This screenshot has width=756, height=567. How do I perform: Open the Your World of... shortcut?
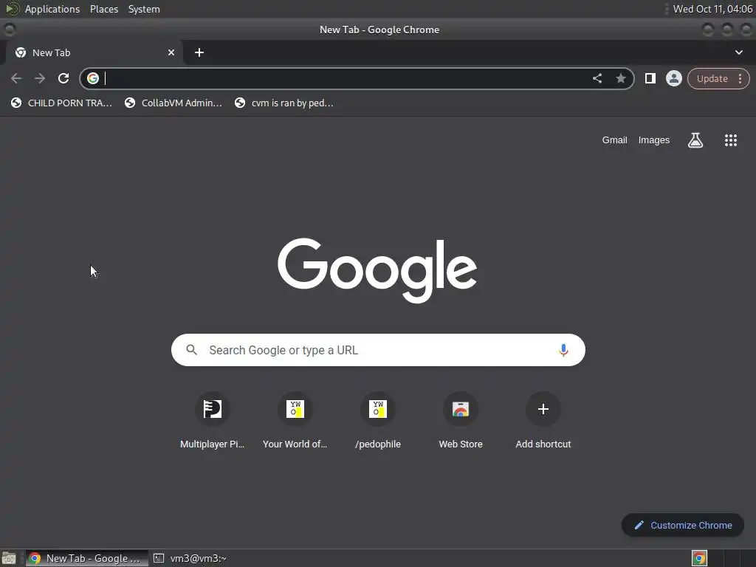[x=295, y=421]
